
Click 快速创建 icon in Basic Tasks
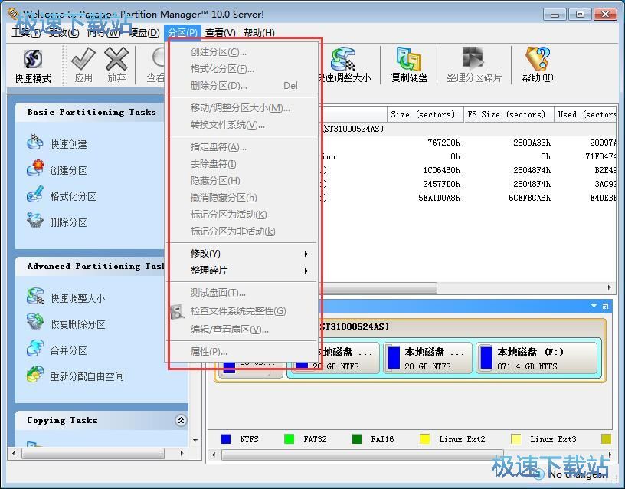click(35, 143)
